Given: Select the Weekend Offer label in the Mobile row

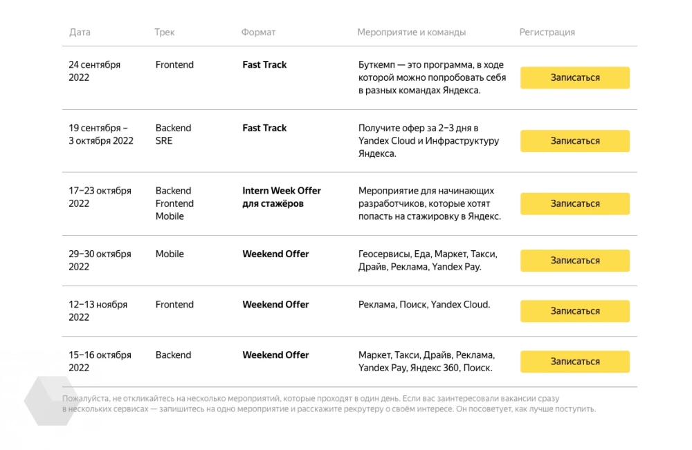Looking at the screenshot, I should [275, 254].
